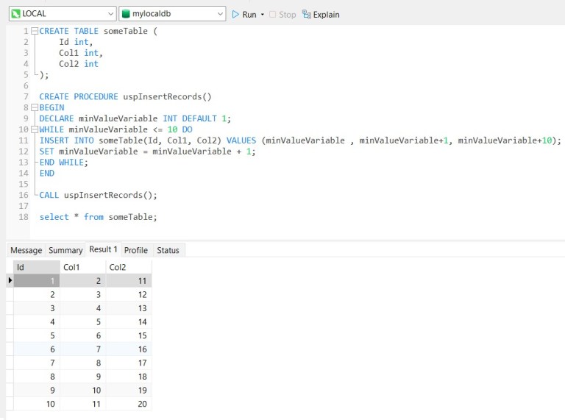This screenshot has width=565, height=420.
Task: Select Col2 cell with value 14
Action: click(129, 321)
